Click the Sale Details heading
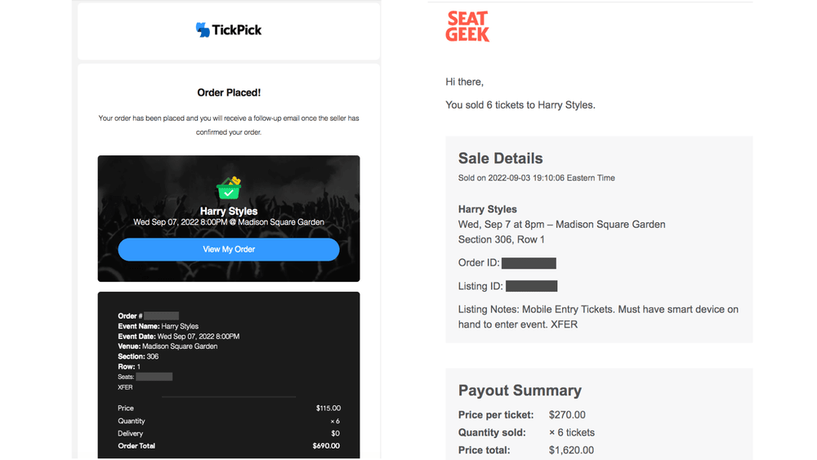817x460 pixels. 500,159
